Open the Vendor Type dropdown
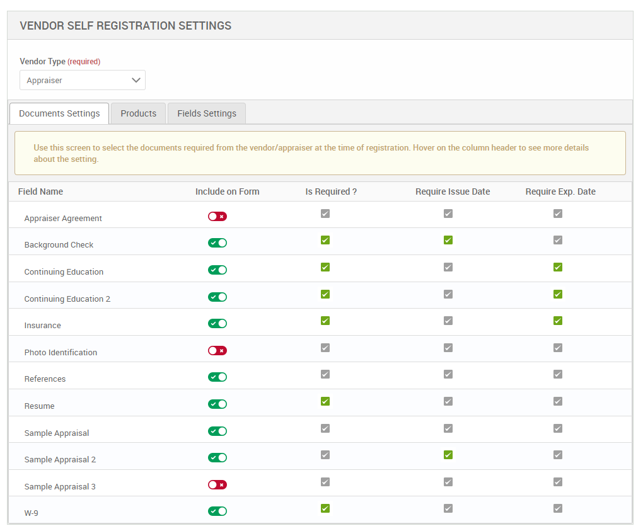Screen dimensions: 643x531 [x=83, y=81]
